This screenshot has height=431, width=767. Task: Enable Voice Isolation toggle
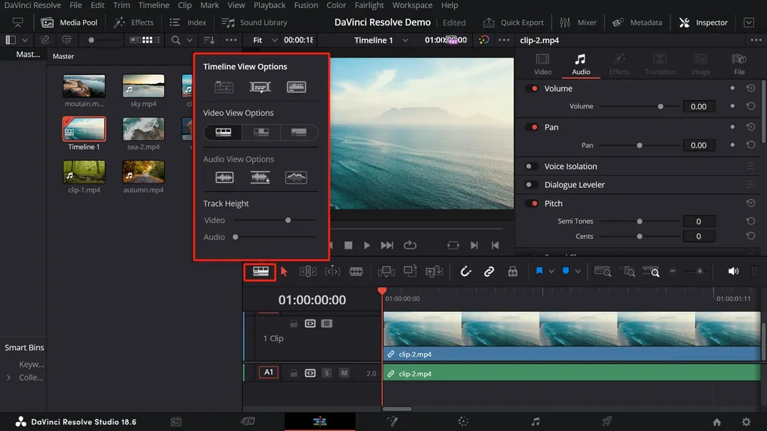(532, 166)
